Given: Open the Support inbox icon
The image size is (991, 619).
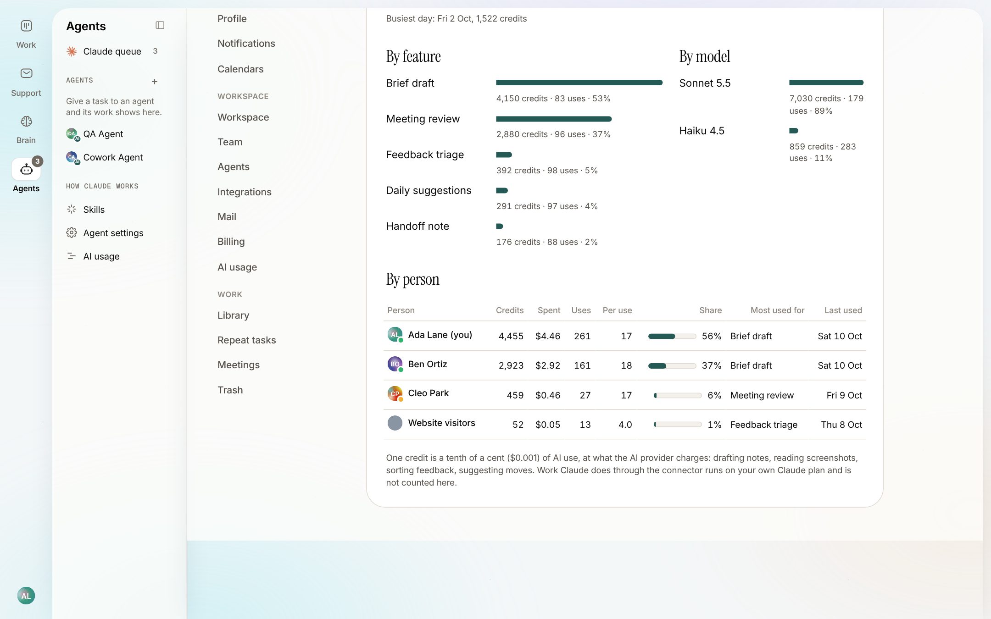Looking at the screenshot, I should (26, 73).
